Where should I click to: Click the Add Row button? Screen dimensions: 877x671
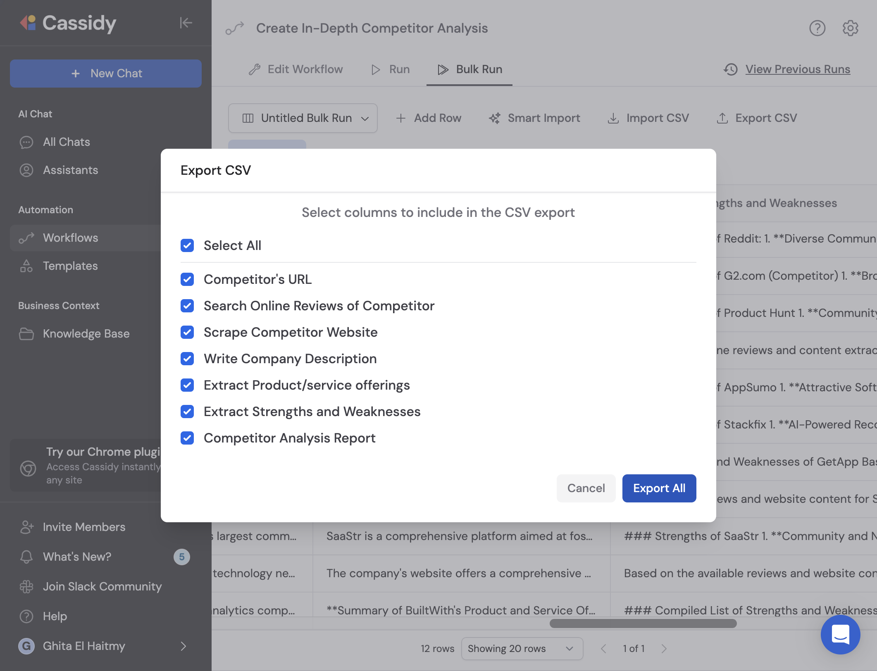coord(428,118)
